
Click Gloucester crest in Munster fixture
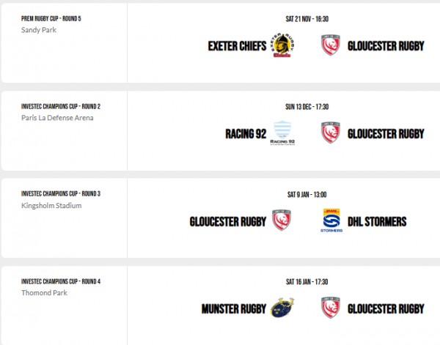(331, 308)
